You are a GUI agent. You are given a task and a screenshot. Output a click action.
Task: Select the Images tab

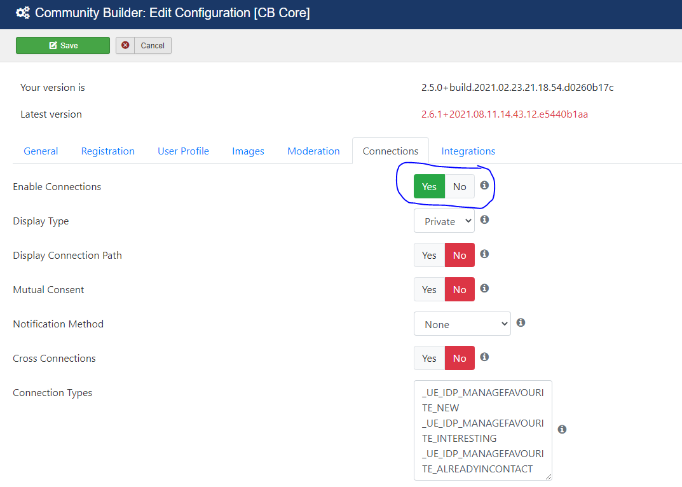248,151
